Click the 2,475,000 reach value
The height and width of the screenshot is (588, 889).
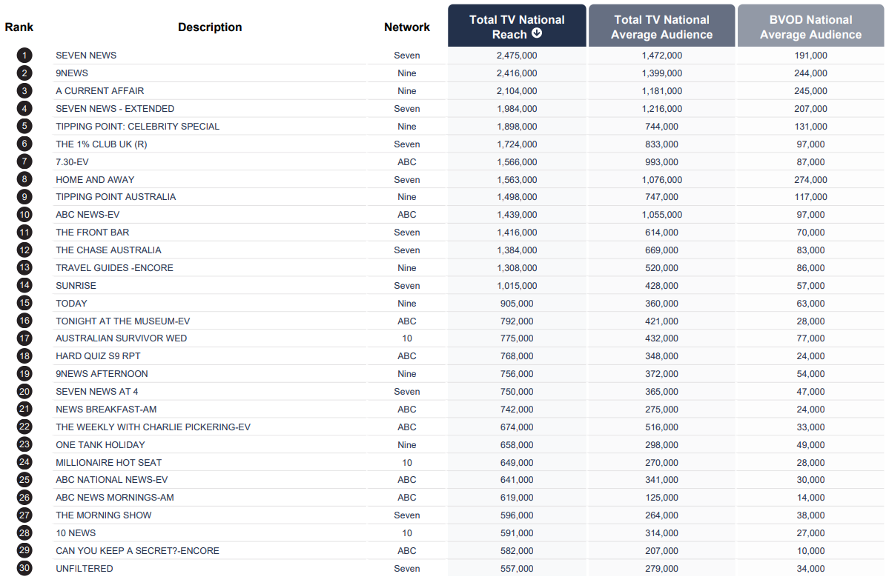coord(517,56)
